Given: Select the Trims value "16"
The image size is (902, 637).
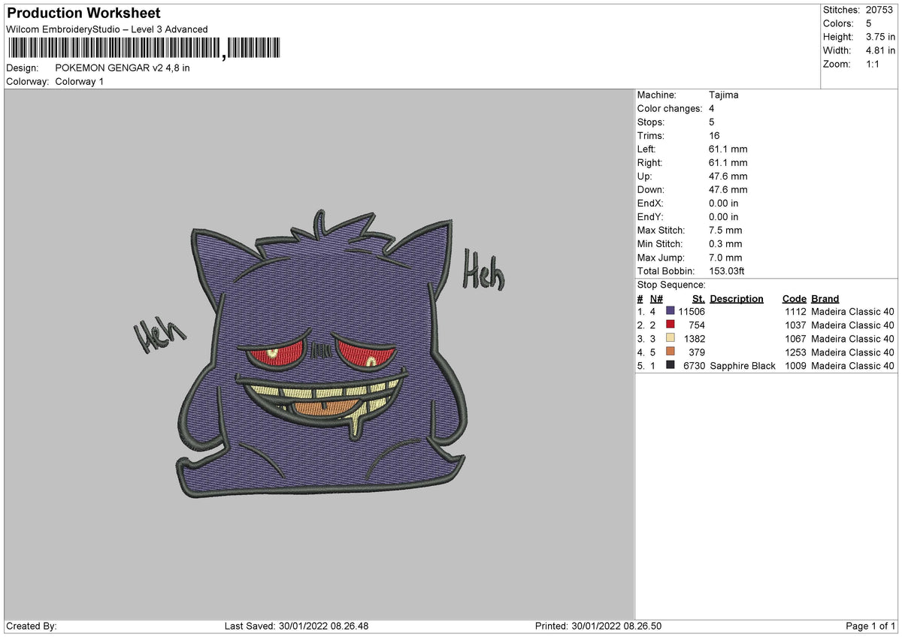Looking at the screenshot, I should click(714, 136).
